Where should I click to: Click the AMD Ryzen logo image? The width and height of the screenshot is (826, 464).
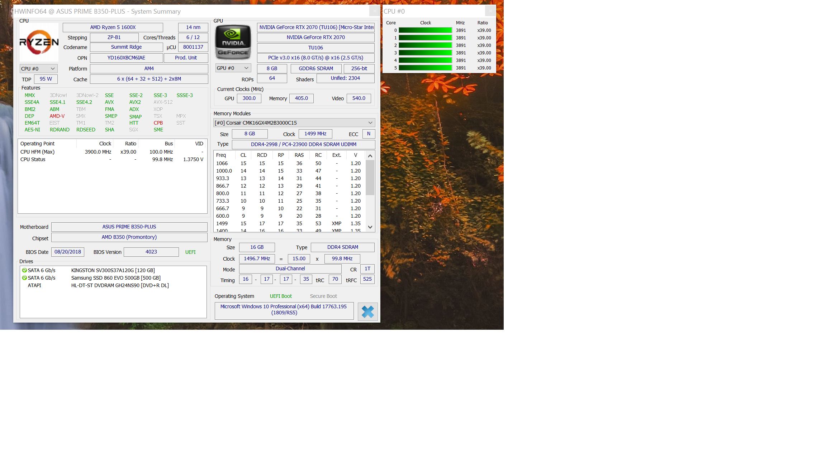(39, 42)
